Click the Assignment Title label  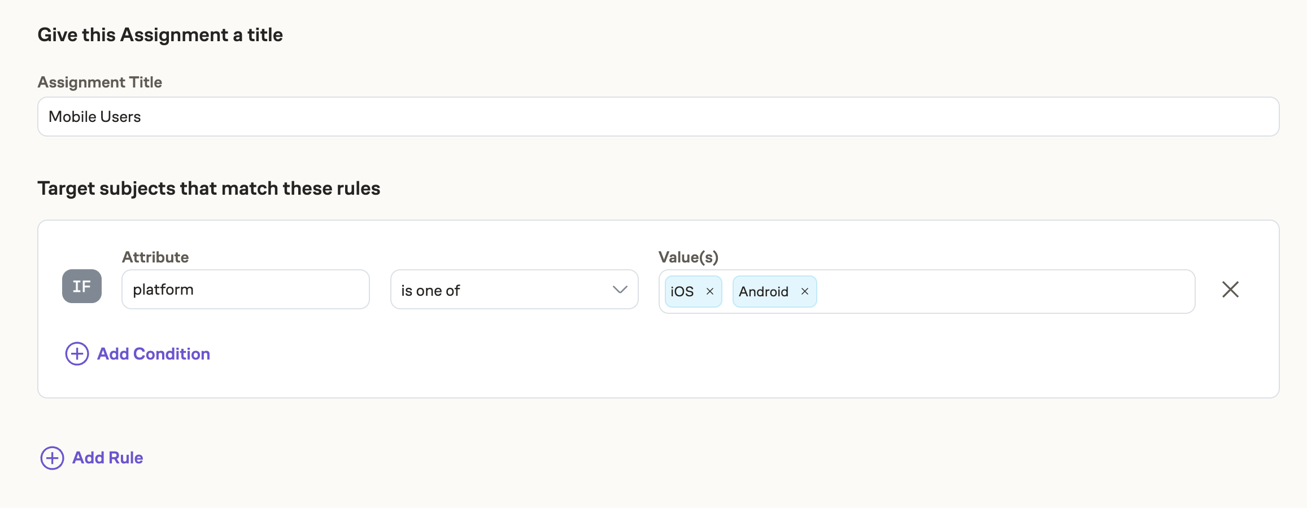[100, 82]
